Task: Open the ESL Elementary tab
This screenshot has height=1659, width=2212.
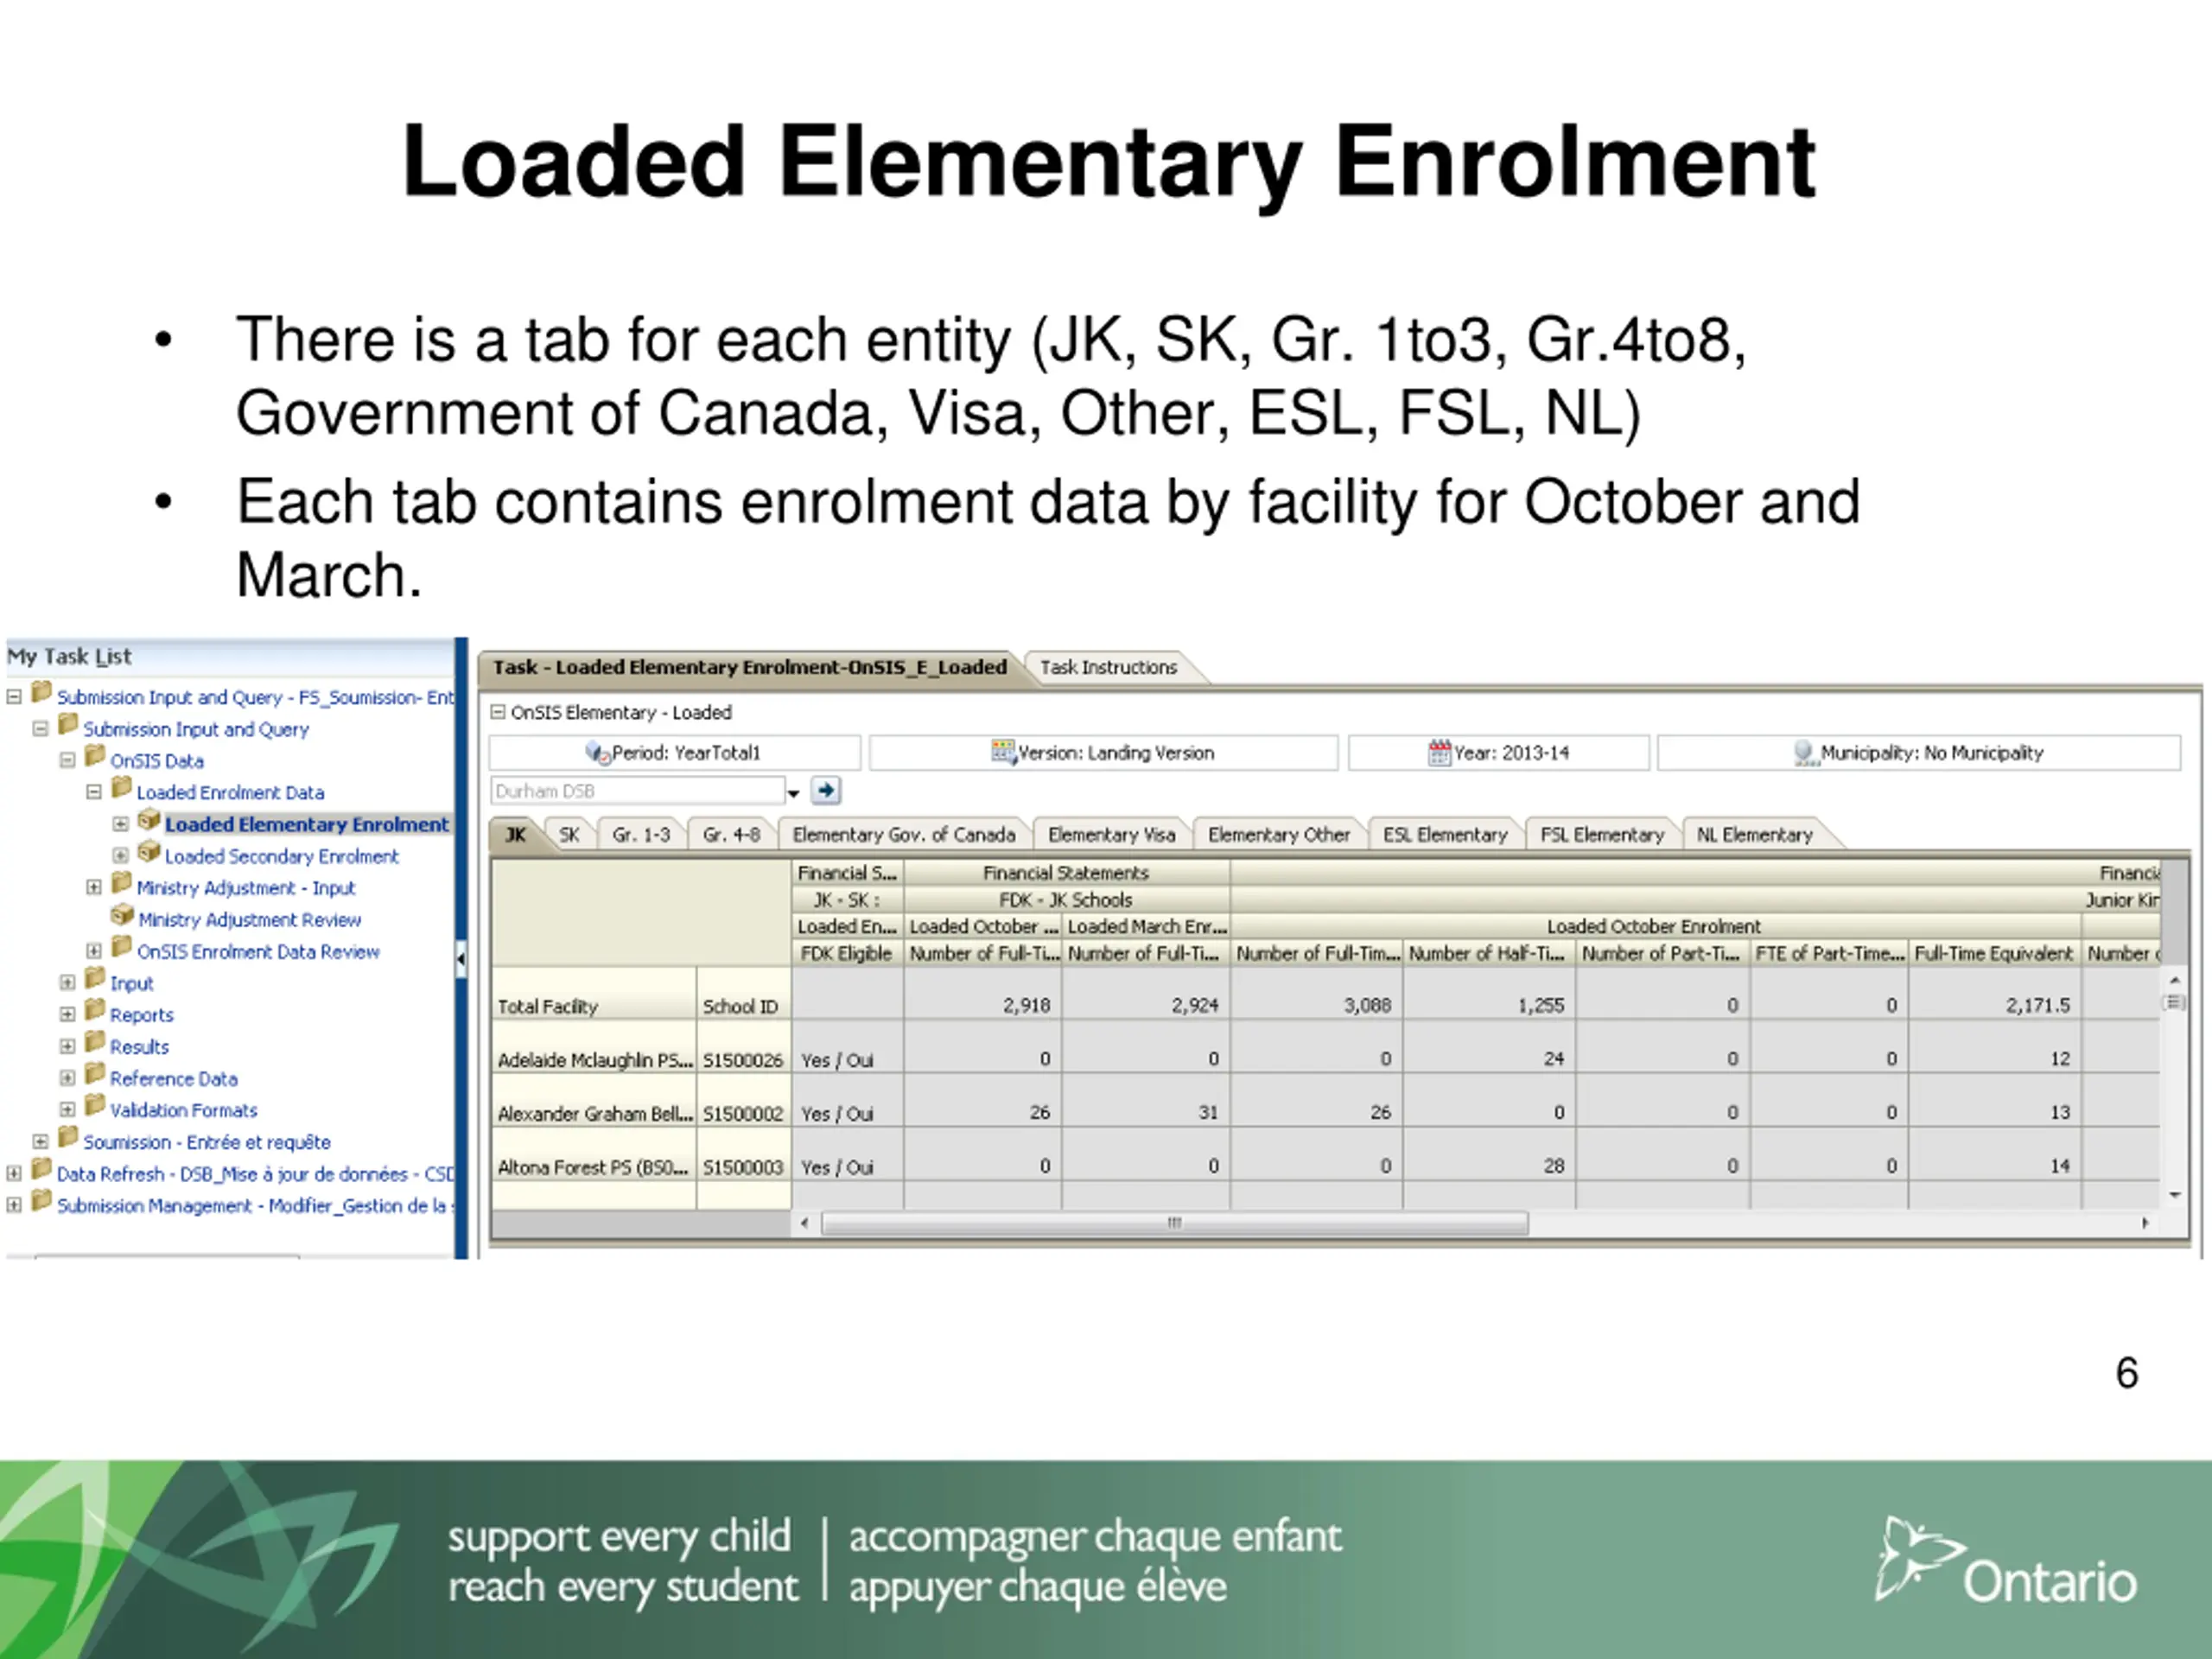Action: point(1445,834)
